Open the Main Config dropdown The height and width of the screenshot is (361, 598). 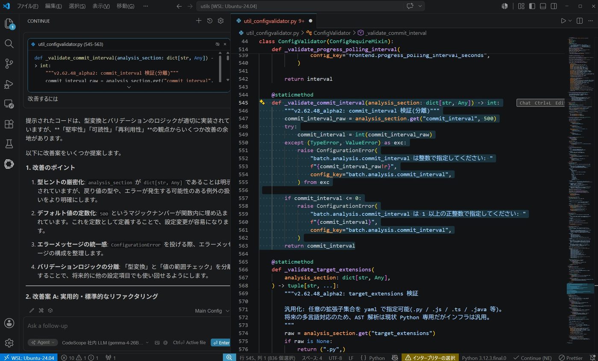(x=212, y=311)
